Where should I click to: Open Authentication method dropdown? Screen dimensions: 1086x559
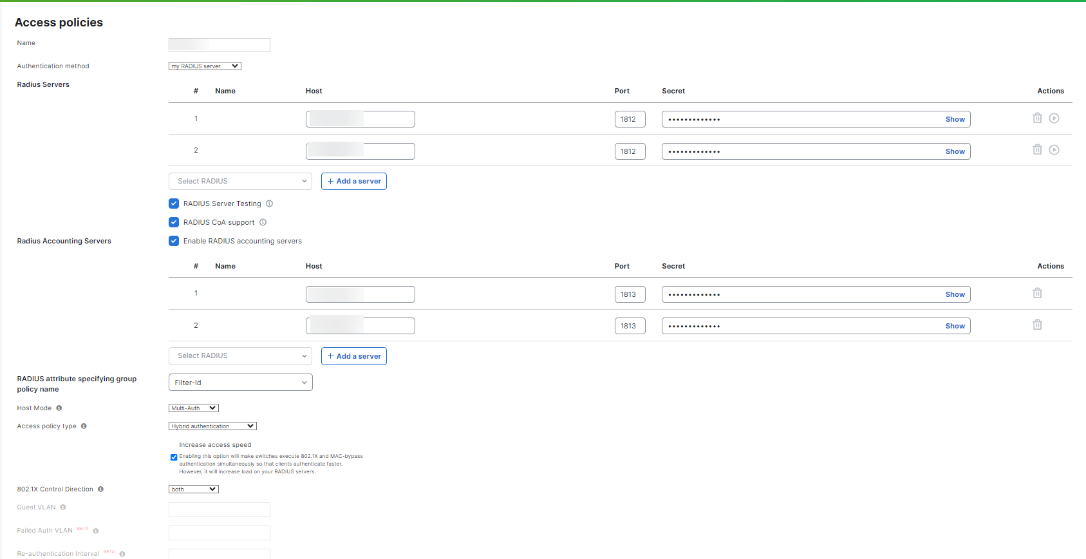205,66
